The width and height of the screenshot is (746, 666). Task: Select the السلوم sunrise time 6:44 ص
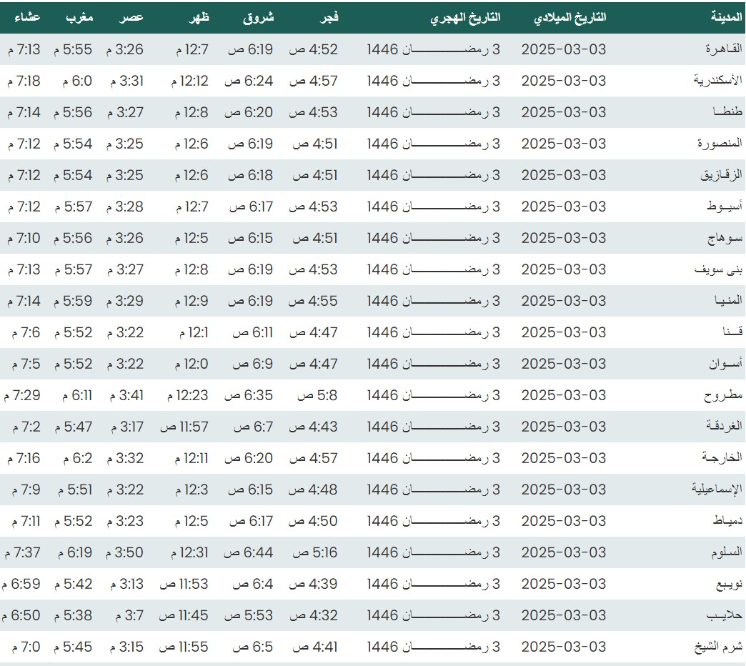(248, 552)
